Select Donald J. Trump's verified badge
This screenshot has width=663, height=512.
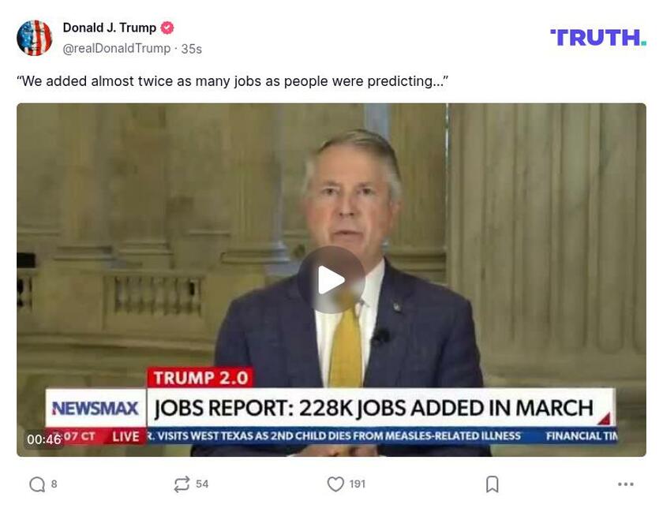(x=166, y=26)
